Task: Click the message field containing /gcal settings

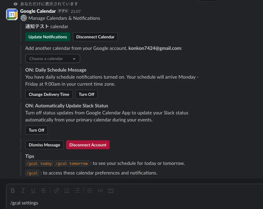Action: [134, 203]
